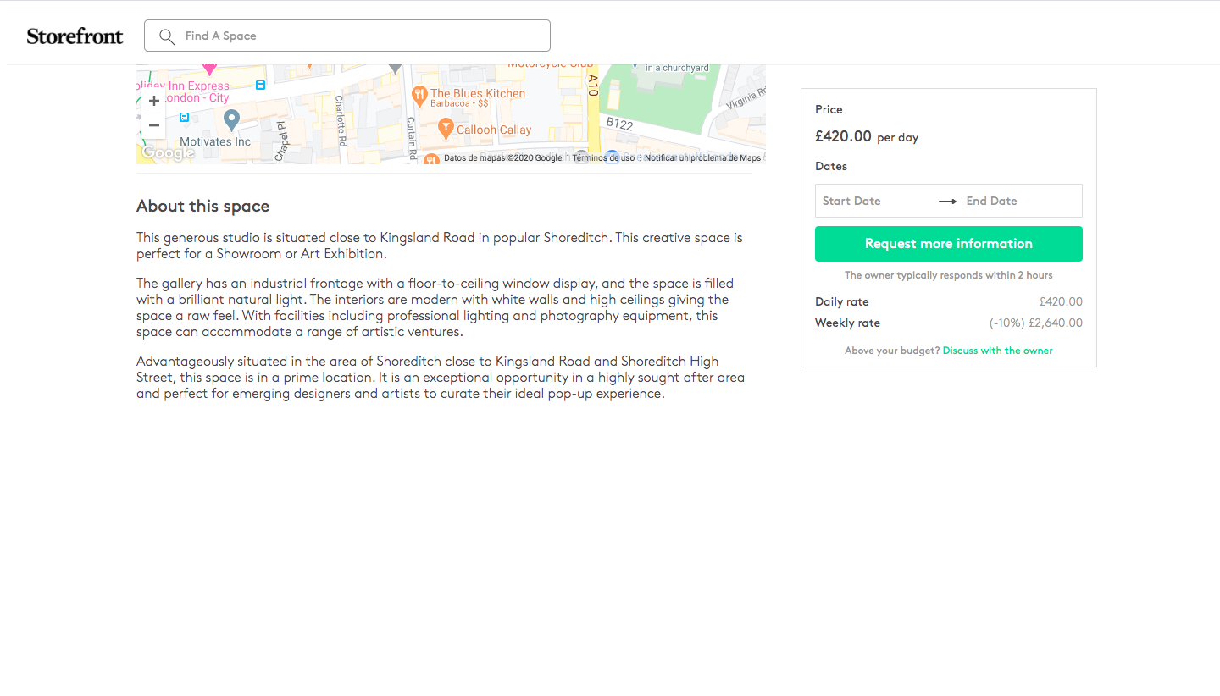The height and width of the screenshot is (696, 1220).
Task: Click the Weekly rate amount £2,640.00
Action: 1055,323
